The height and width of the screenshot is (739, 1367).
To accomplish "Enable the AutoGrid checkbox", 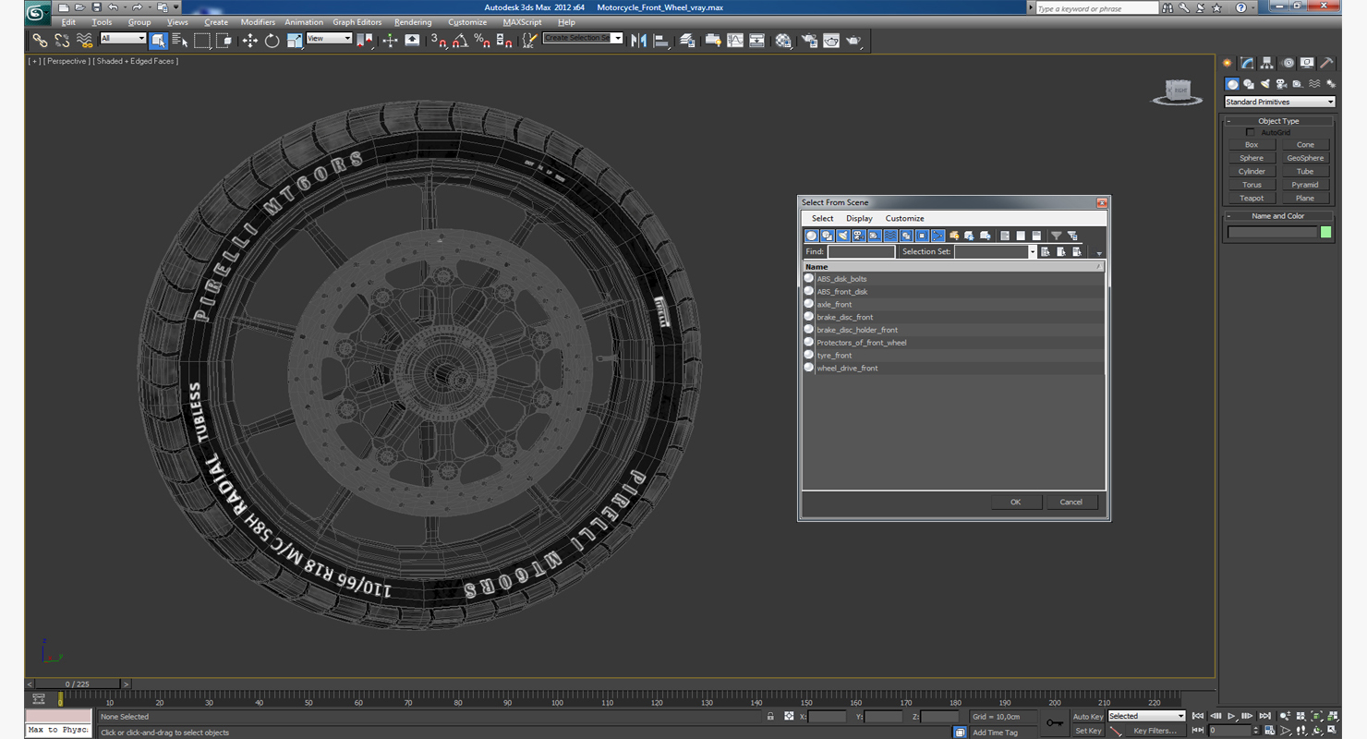I will point(1251,133).
